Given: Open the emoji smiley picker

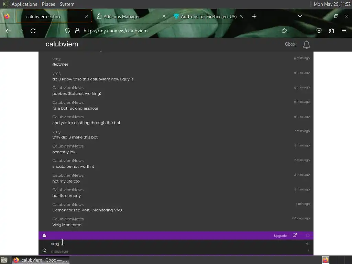Looking at the screenshot, I should (44, 251).
